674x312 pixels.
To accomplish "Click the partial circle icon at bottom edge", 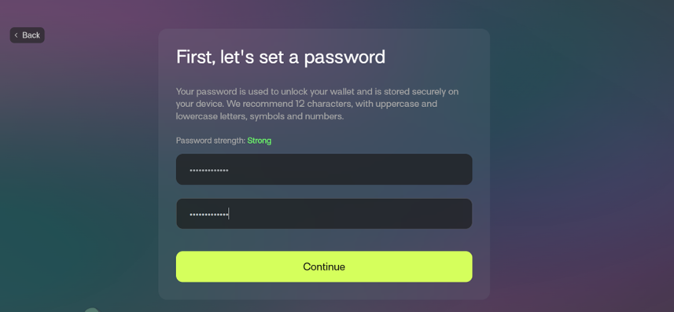I will [x=91, y=310].
